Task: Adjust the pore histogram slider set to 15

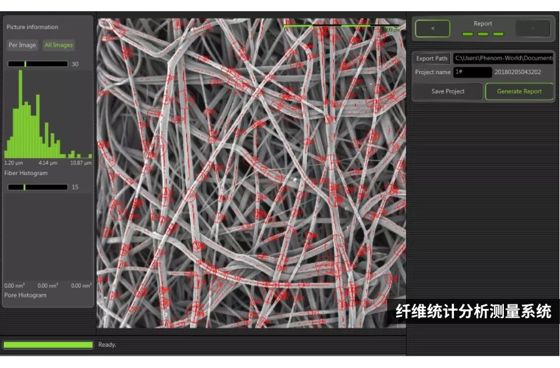Action: click(x=25, y=187)
